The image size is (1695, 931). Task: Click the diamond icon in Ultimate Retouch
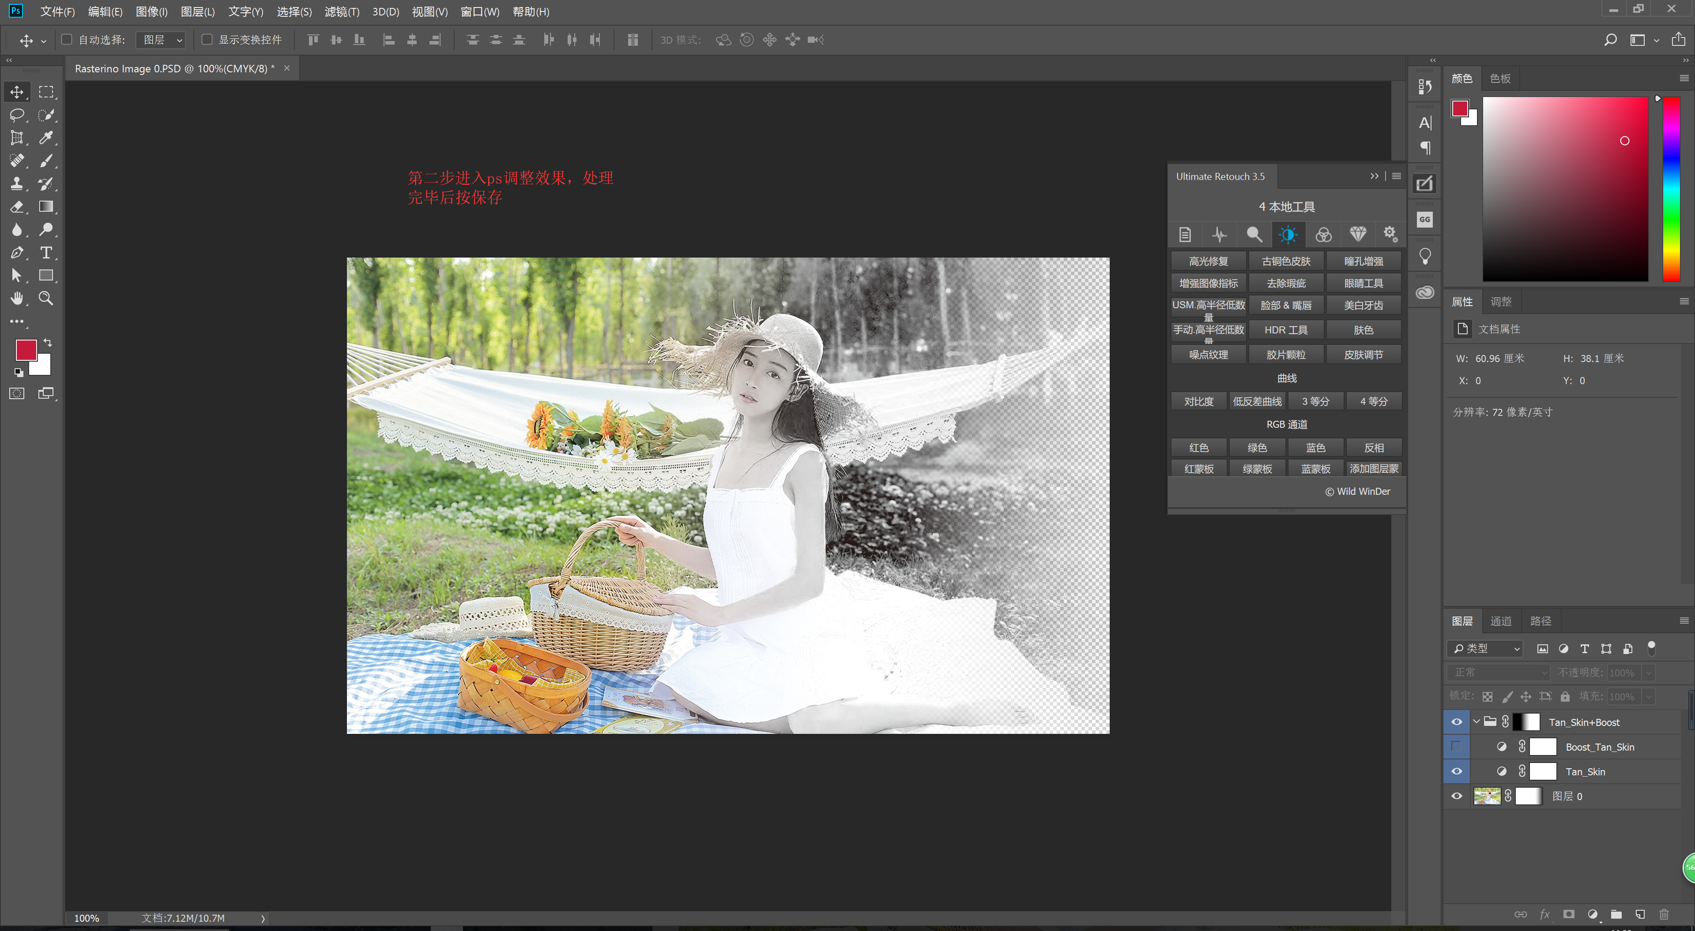pos(1357,234)
